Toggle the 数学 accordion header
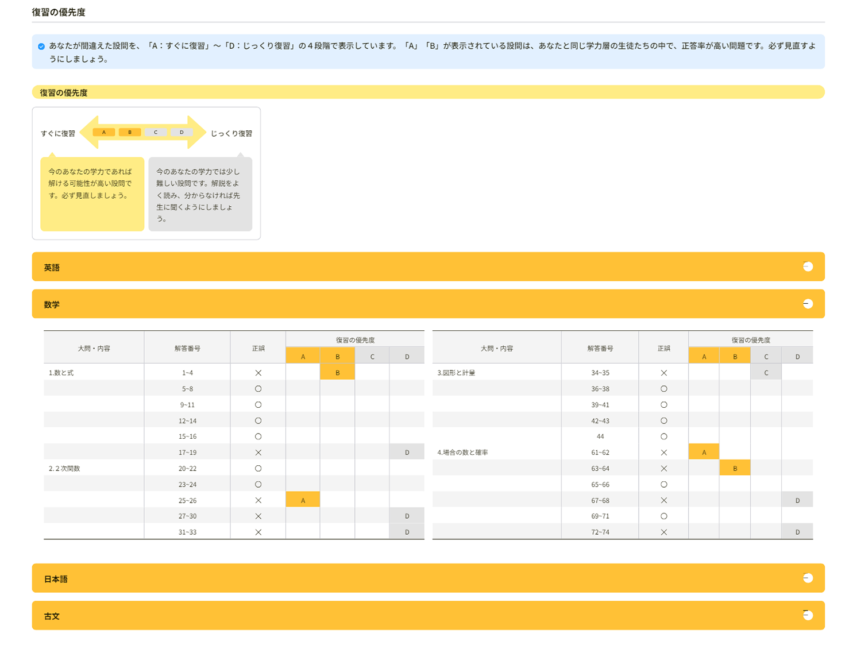The image size is (857, 649). 402,304
